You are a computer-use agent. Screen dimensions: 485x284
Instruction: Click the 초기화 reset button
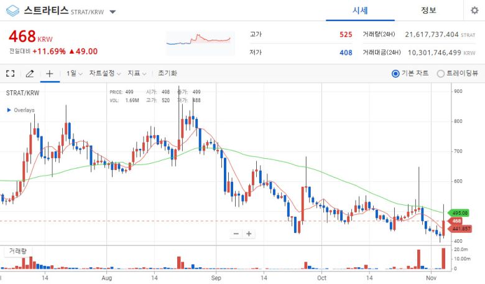click(x=167, y=73)
